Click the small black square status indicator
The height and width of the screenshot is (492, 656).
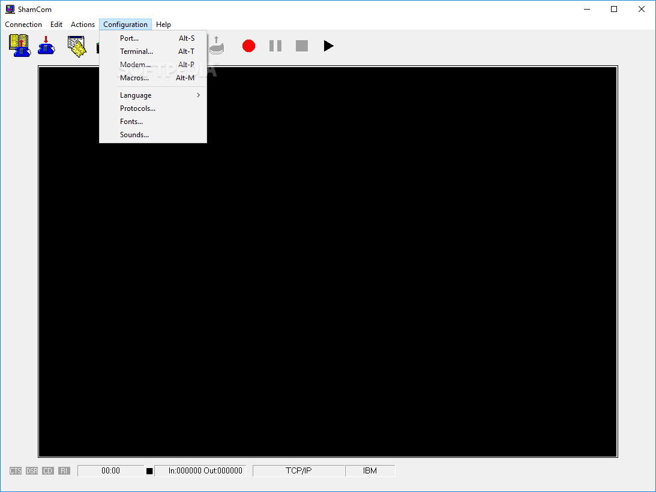tap(149, 471)
